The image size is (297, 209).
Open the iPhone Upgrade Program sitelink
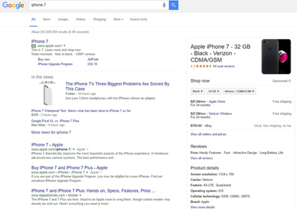click(x=55, y=64)
